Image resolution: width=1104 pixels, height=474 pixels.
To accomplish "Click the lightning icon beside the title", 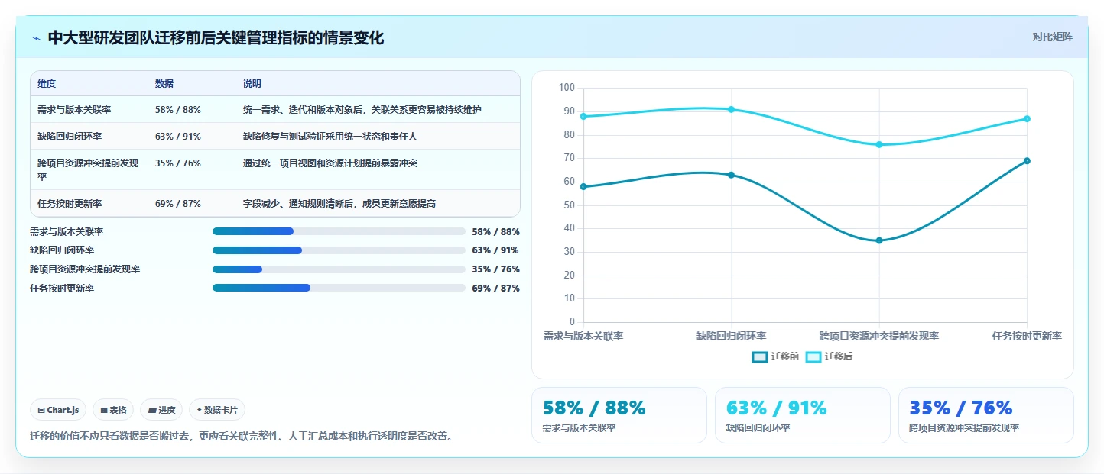I will coord(36,37).
